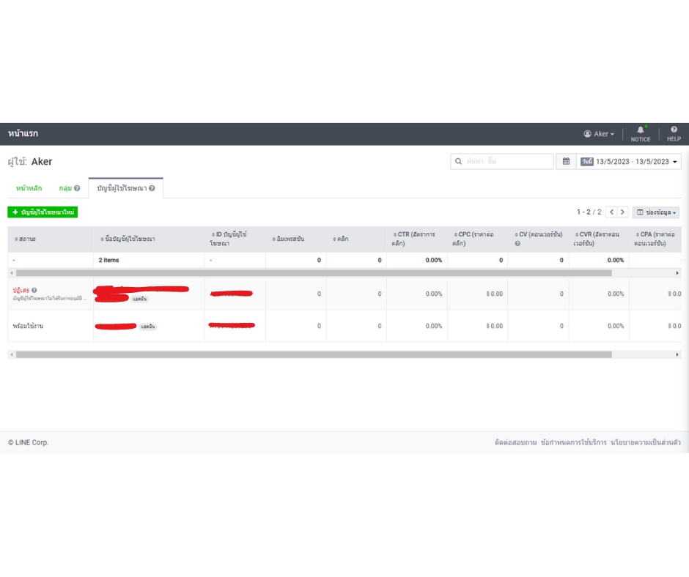Go to previous page of results
Viewport: 689px width, 577px height.
point(611,212)
